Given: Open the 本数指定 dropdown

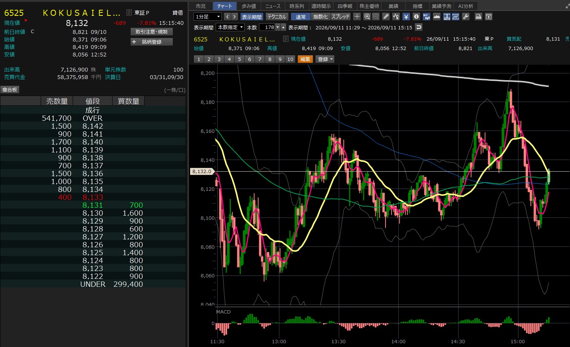Looking at the screenshot, I should pos(230,27).
